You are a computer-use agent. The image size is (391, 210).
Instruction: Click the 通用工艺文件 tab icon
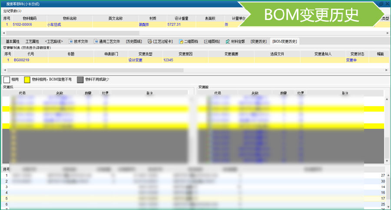tap(96, 41)
